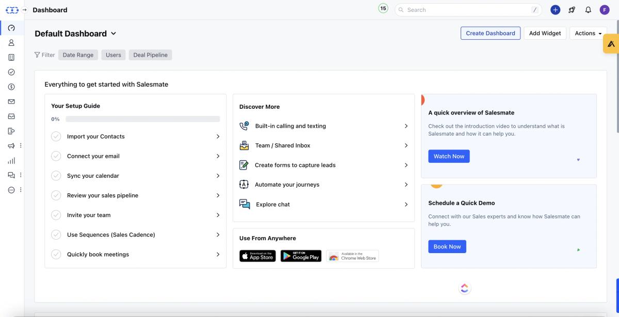The height and width of the screenshot is (317, 619).
Task: Click the Built-in calling phone icon
Action: click(x=245, y=126)
